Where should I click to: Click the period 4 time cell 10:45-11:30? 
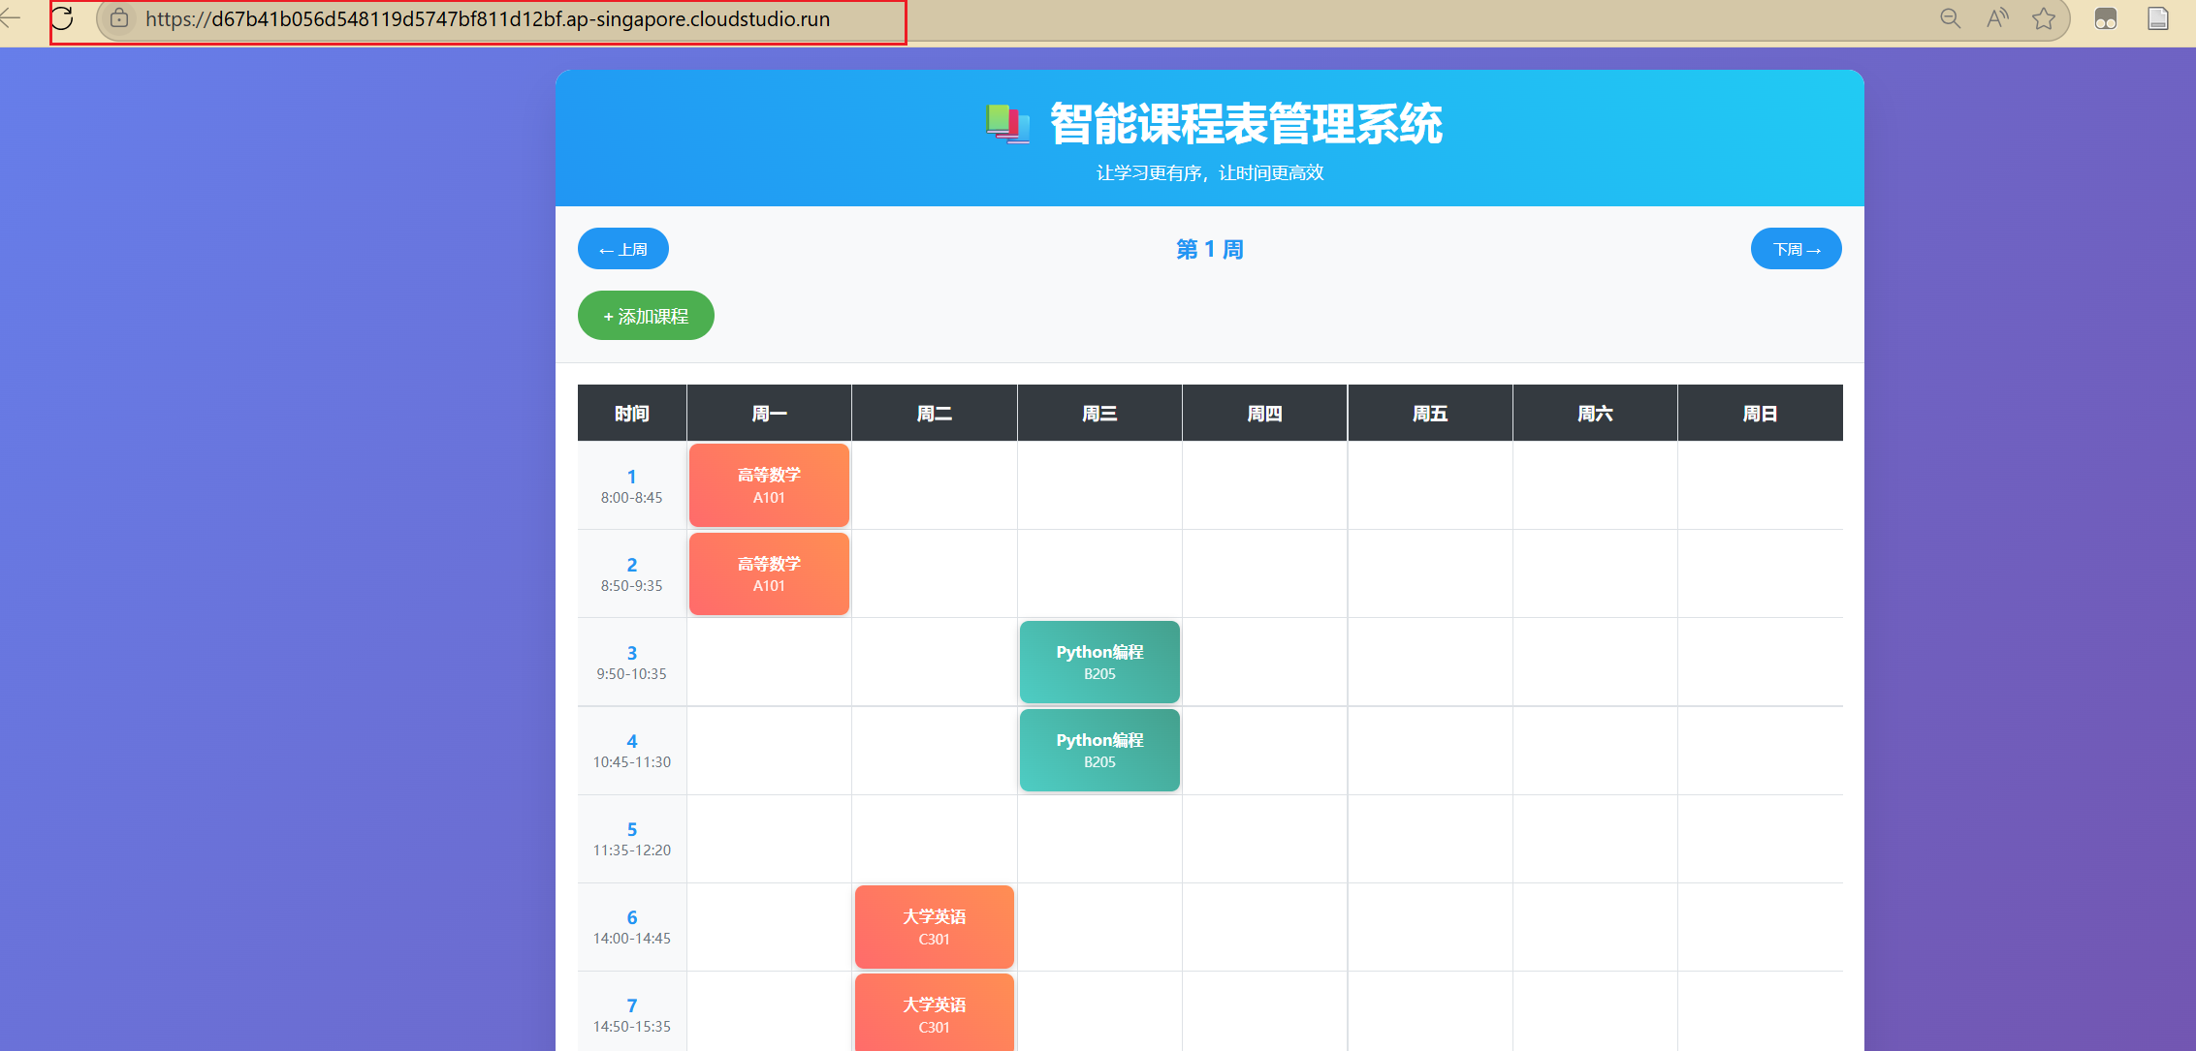632,751
